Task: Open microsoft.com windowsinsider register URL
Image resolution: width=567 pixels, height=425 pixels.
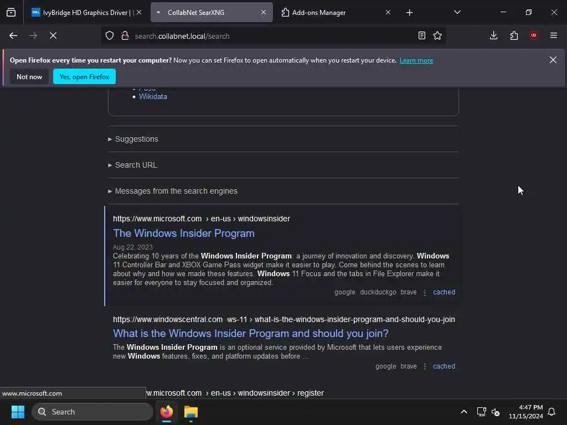Action: point(235,393)
